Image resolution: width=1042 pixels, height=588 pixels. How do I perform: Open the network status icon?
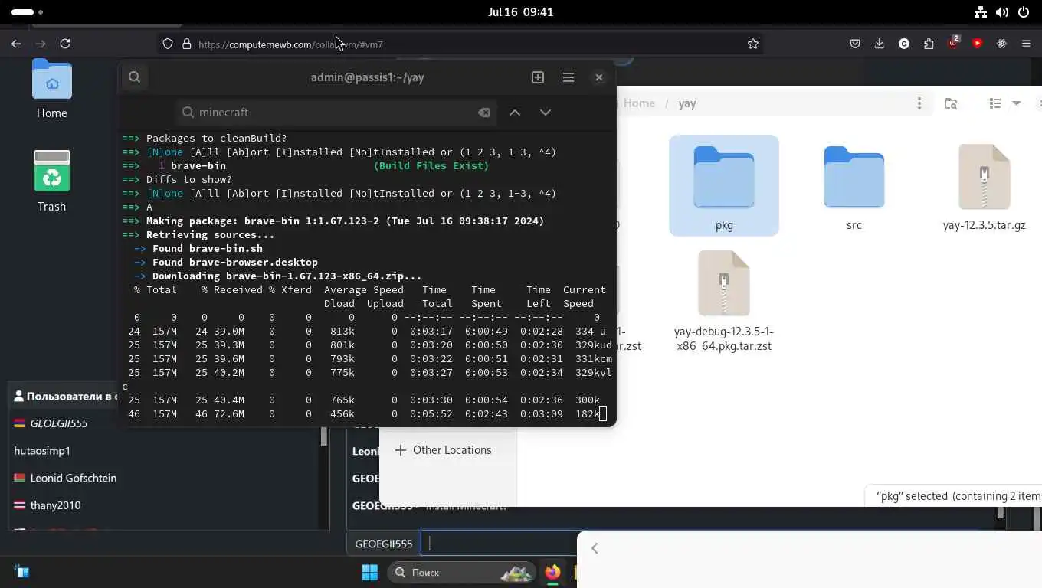[980, 12]
